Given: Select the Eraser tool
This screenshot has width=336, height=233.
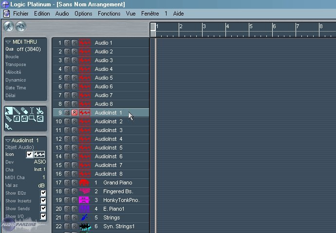Looking at the screenshot, I should pyautogui.click(x=24, y=111).
